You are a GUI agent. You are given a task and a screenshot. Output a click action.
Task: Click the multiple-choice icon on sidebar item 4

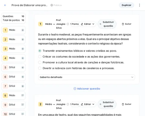point(23,58)
